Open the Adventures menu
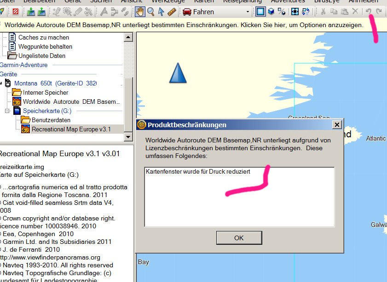The image size is (387, 282). pyautogui.click(x=288, y=1)
